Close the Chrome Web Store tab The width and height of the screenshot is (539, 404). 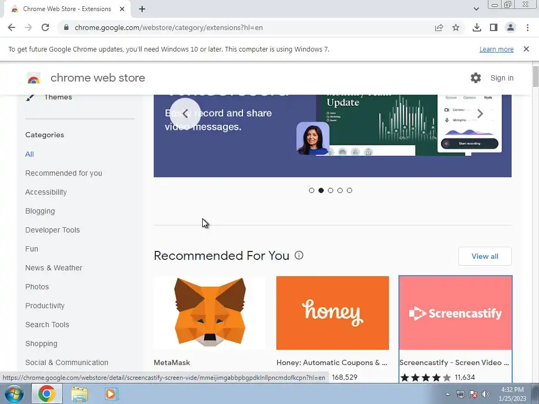122,9
